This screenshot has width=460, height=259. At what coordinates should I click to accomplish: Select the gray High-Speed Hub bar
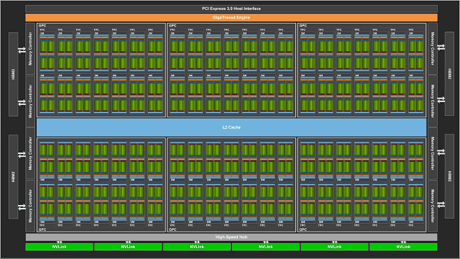tap(231, 237)
